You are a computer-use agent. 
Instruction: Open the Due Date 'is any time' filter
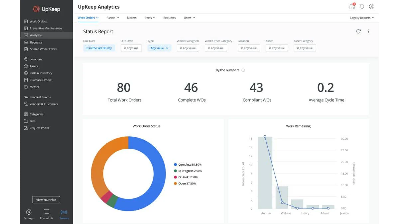131,48
